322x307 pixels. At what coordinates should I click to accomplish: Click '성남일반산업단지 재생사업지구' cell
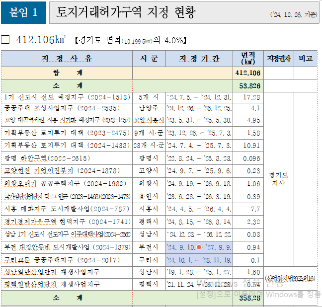[67, 272]
